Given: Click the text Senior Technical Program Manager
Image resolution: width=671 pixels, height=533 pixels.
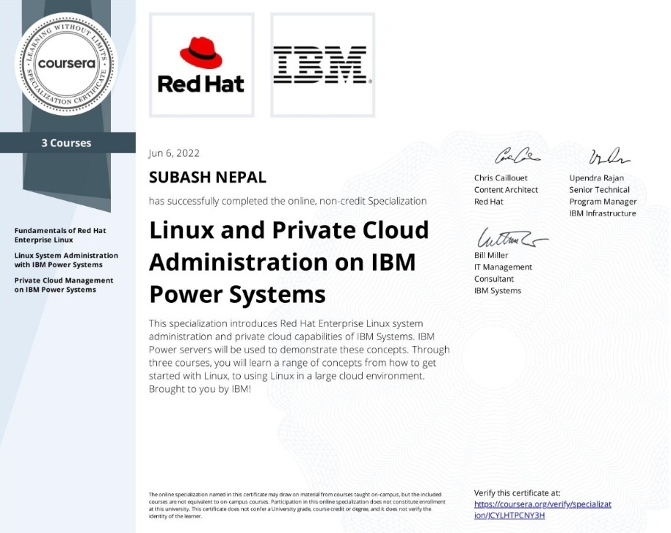Looking at the screenshot, I should click(x=603, y=196).
